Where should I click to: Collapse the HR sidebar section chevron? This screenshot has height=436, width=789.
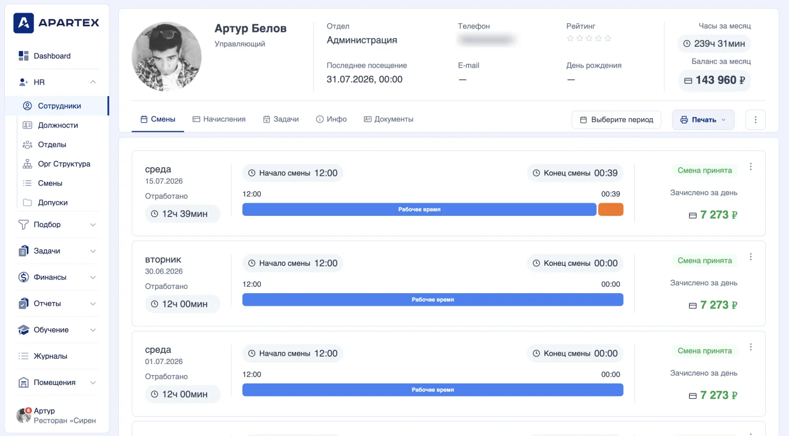point(93,82)
